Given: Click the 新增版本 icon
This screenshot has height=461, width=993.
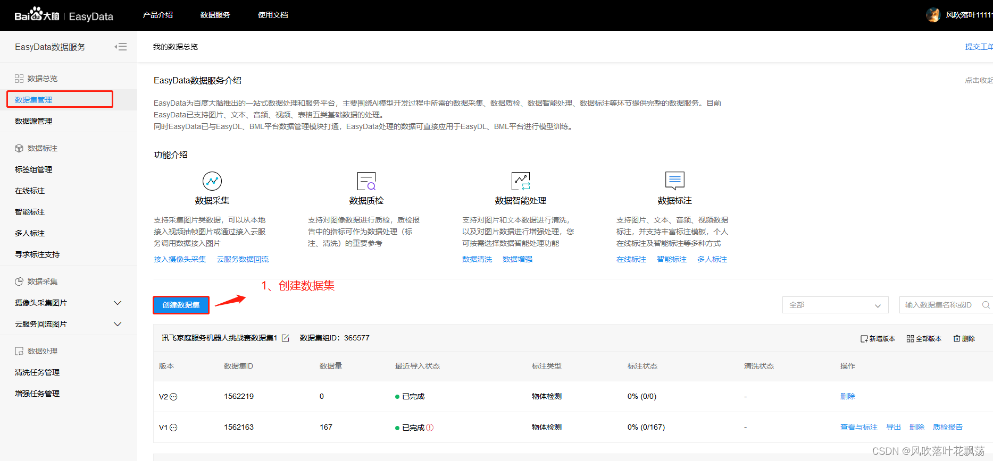Looking at the screenshot, I should click(x=864, y=339).
